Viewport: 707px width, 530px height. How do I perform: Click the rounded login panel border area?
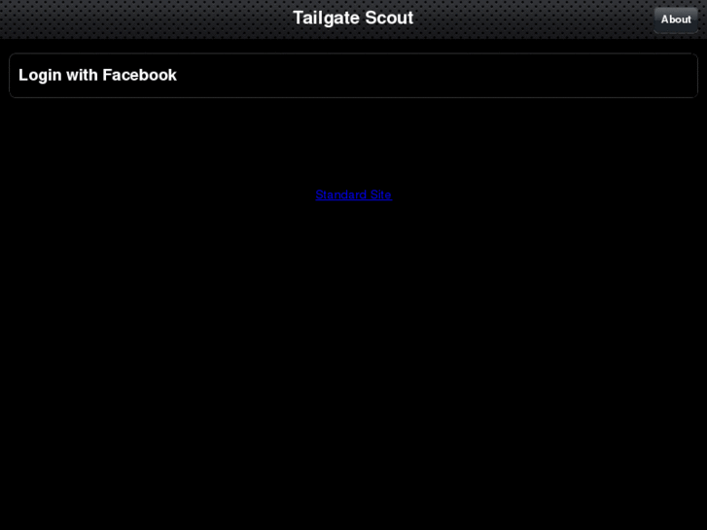pos(354,75)
